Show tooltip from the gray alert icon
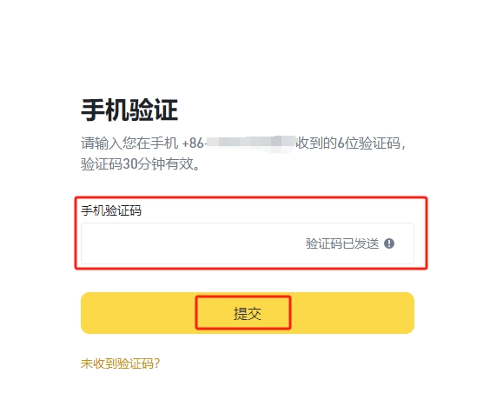The image size is (503, 420). pyautogui.click(x=389, y=243)
